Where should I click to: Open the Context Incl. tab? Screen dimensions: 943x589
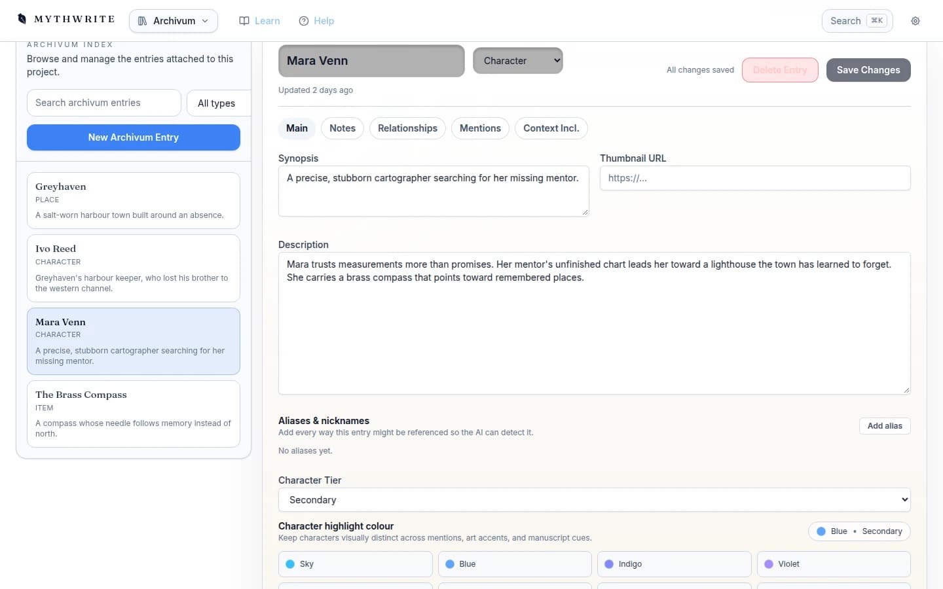[x=551, y=128]
